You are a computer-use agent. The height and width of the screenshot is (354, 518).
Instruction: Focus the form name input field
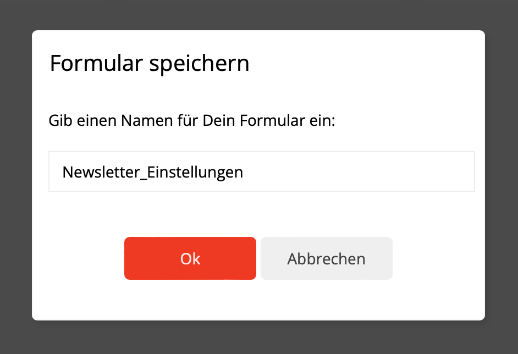coord(261,172)
